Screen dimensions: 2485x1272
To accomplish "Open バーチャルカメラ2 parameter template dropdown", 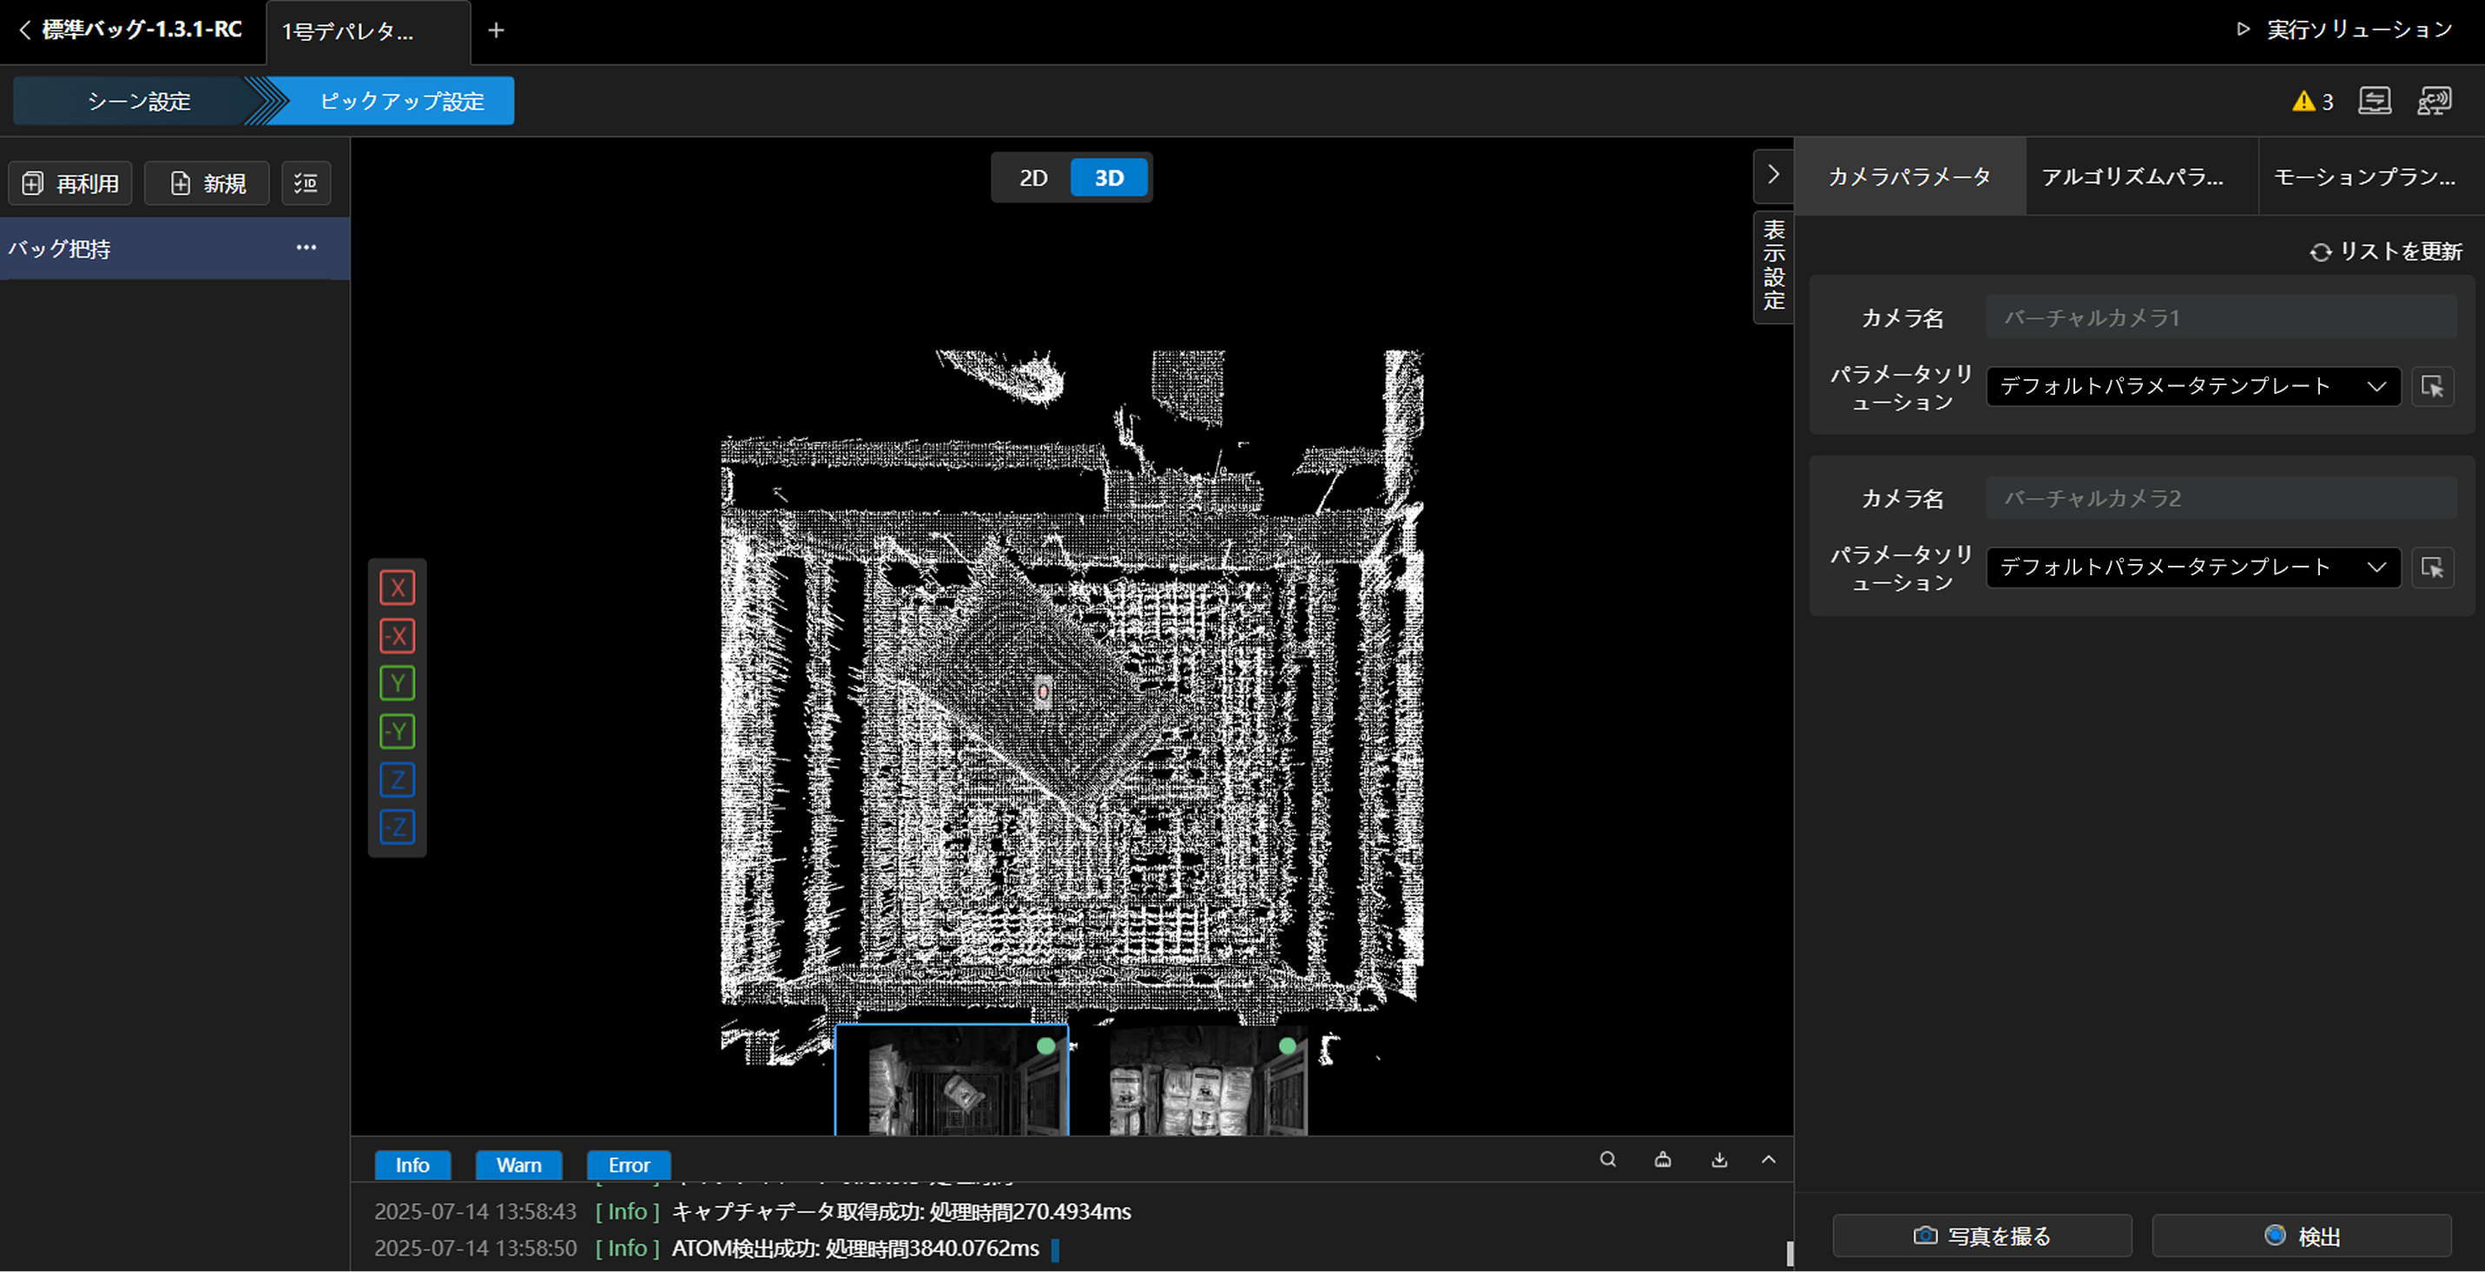I will [2192, 567].
